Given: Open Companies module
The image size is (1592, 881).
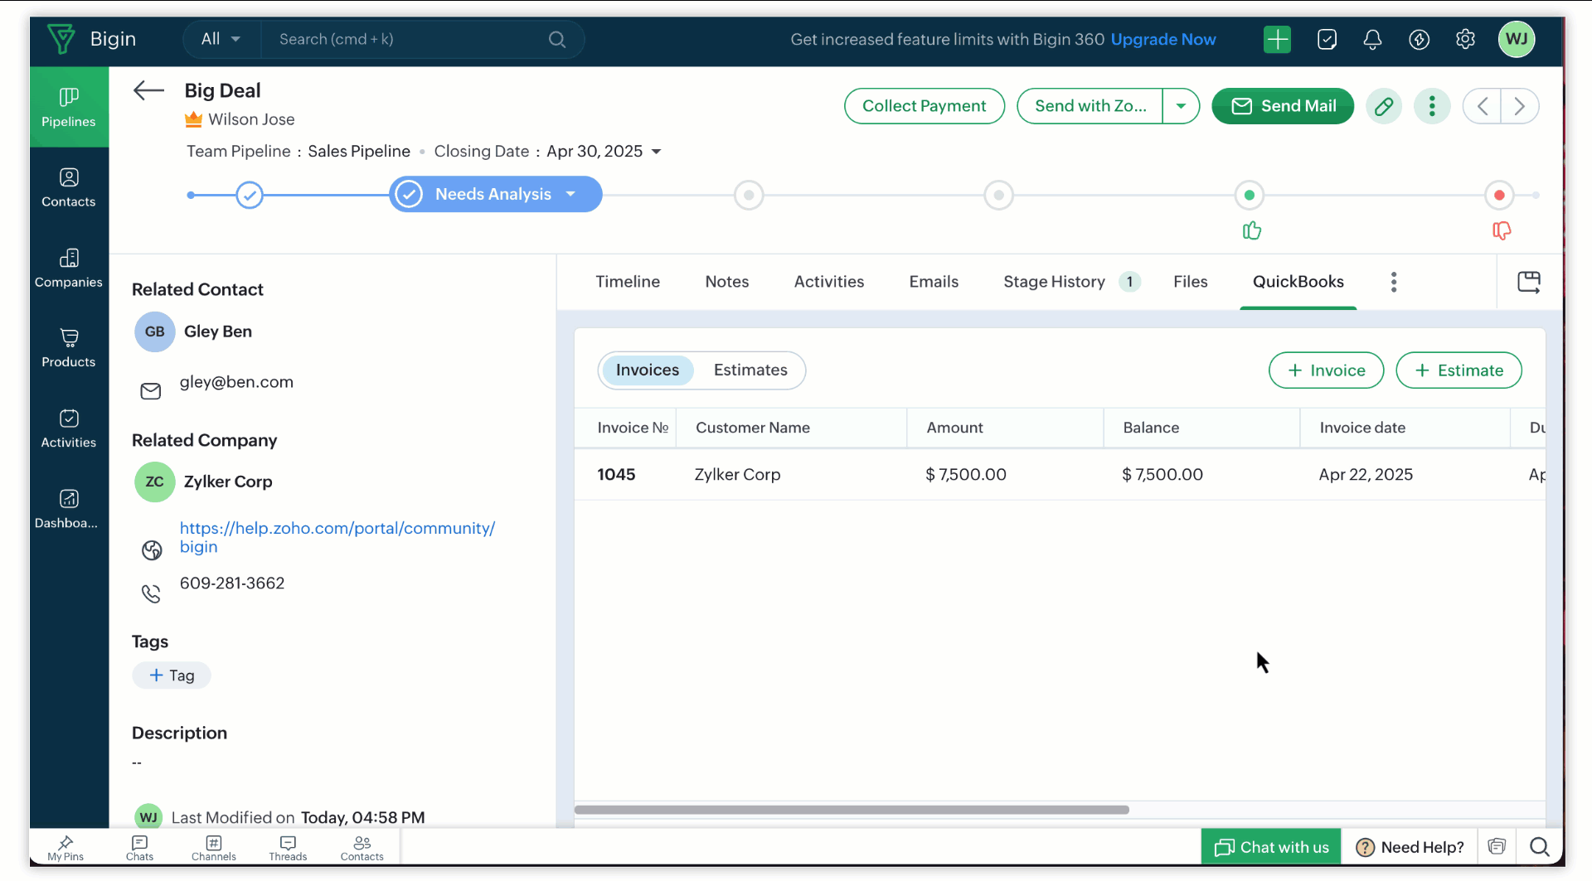Looking at the screenshot, I should (69, 268).
